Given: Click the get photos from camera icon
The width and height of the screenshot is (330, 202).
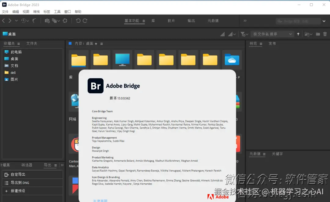Looking at the screenshot, I should point(47,21).
